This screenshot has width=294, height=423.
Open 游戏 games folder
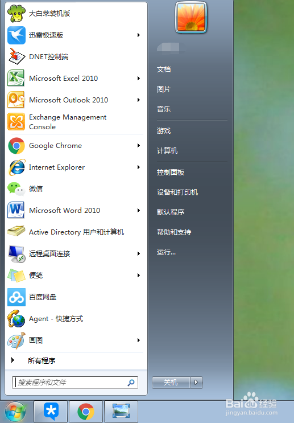coord(164,131)
